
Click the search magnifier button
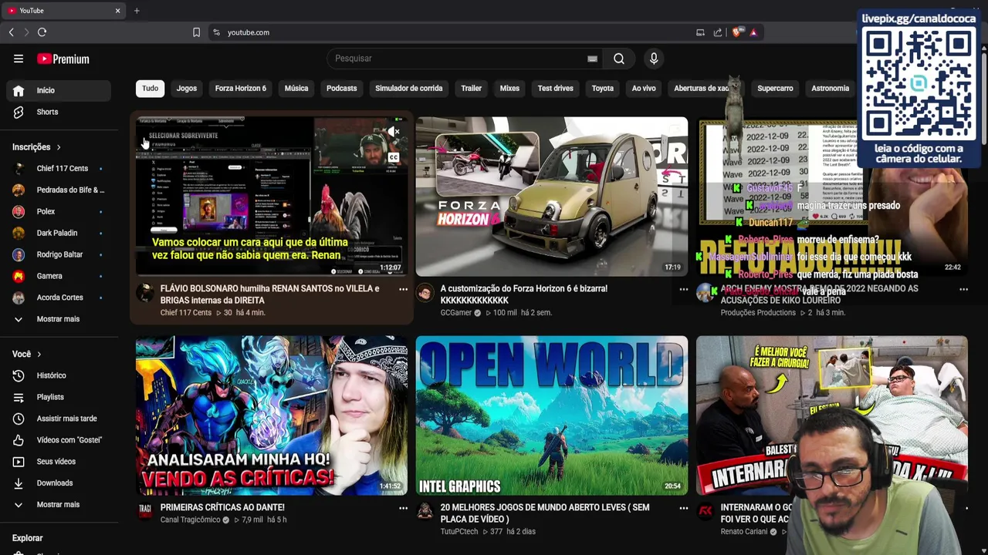pos(619,59)
